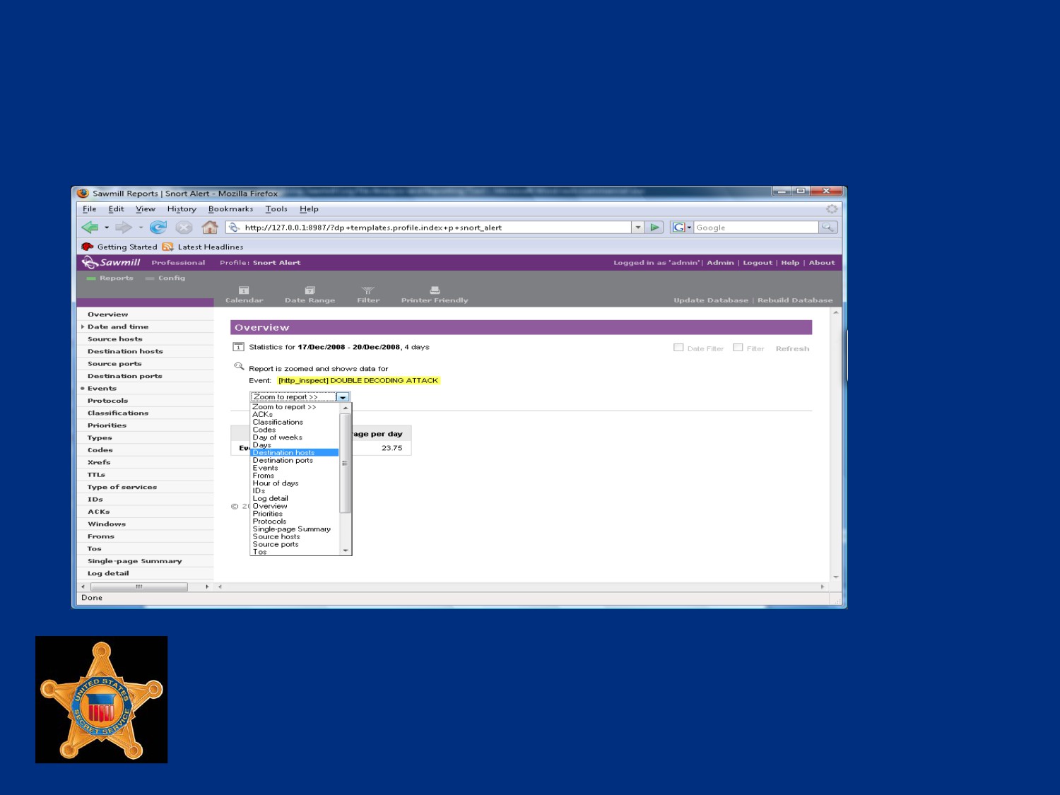
Task: Open the Filter tool in the gray toolbar
Action: pos(368,295)
